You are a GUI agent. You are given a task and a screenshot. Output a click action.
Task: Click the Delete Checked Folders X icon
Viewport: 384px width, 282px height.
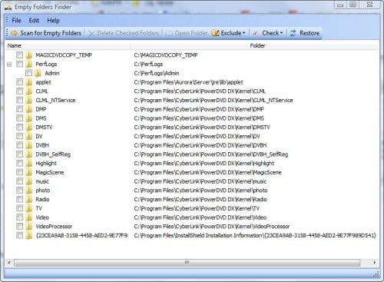pyautogui.click(x=91, y=33)
